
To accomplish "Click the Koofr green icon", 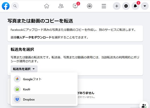I will point(17,89).
